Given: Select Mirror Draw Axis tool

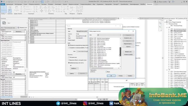Looking at the screenshot, I should pos(53,7).
